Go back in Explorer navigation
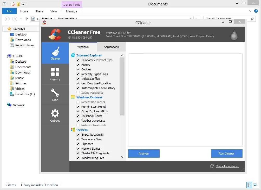Screen dimensions: 261x190 [7, 19]
